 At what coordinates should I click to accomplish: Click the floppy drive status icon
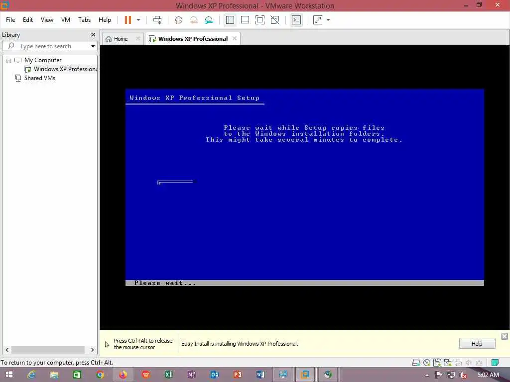tap(437, 363)
